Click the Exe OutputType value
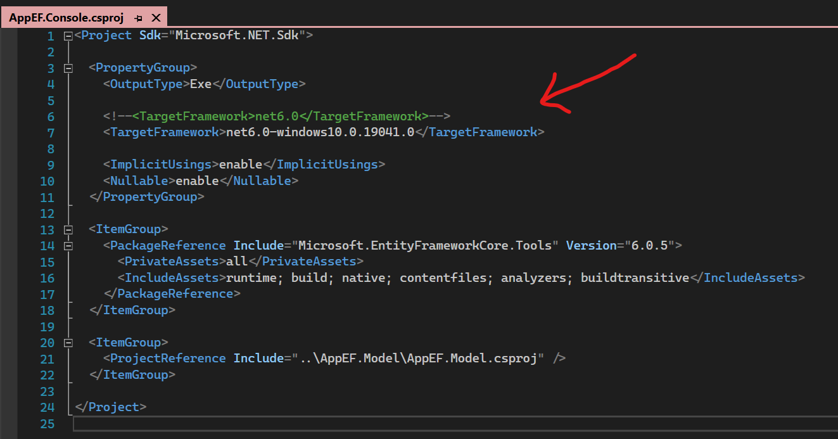The height and width of the screenshot is (439, 838). [200, 84]
